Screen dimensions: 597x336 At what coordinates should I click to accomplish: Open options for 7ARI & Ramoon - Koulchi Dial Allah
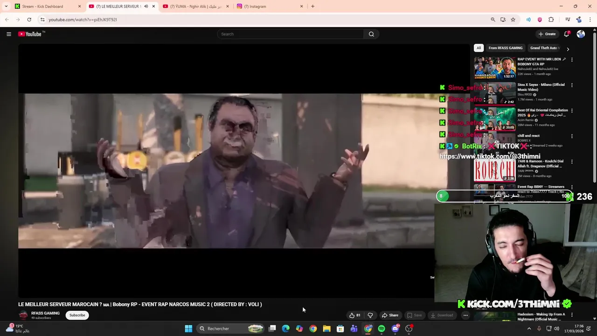click(572, 162)
